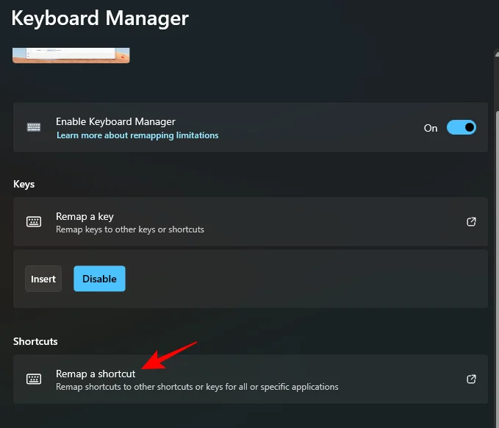Image resolution: width=499 pixels, height=428 pixels.
Task: Click the keyboard icon next to Remap a shortcut
Action: [34, 379]
